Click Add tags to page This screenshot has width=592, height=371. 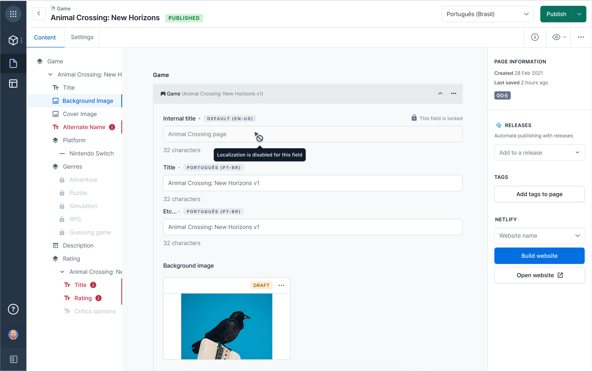pos(539,194)
